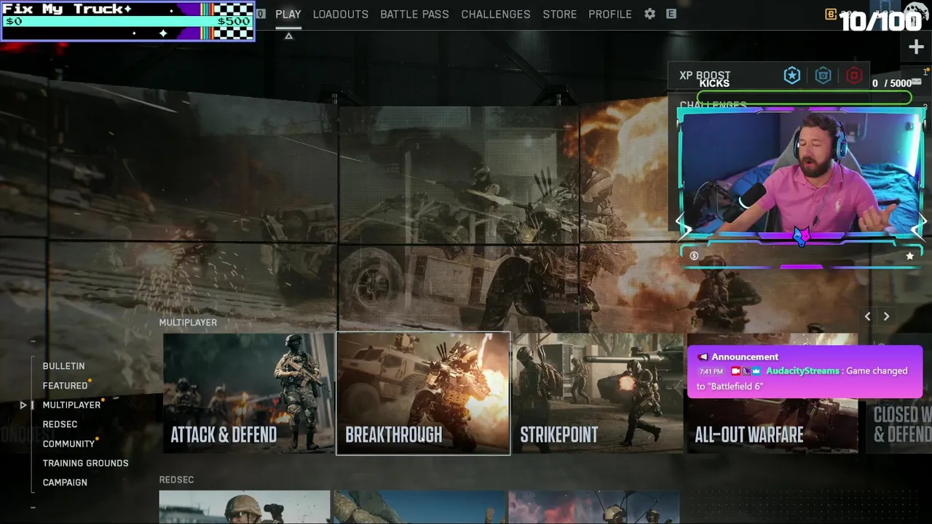932x524 pixels.
Task: Open the second REDSEC mode card
Action: click(x=419, y=507)
